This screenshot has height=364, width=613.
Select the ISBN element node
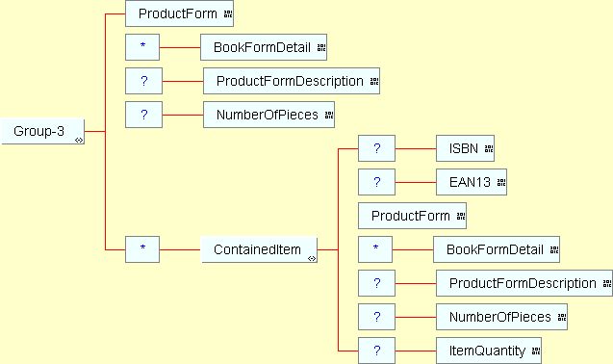coord(465,148)
